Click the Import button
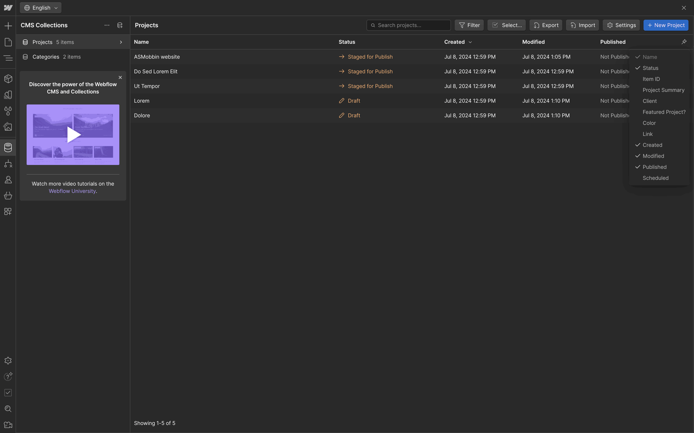This screenshot has height=433, width=694. [x=582, y=25]
